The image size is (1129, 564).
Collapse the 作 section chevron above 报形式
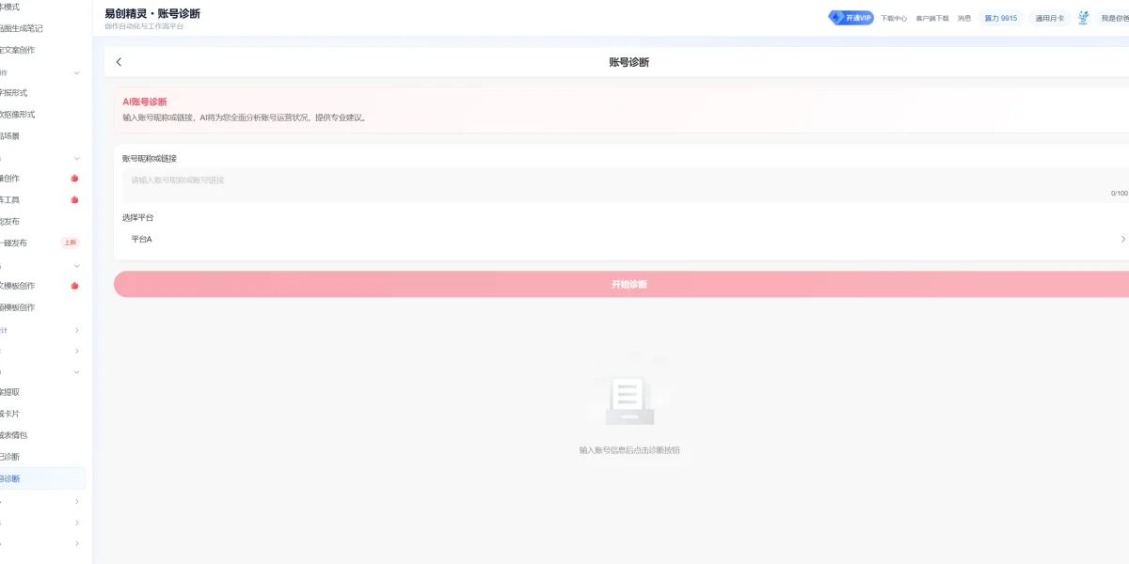pyautogui.click(x=77, y=72)
